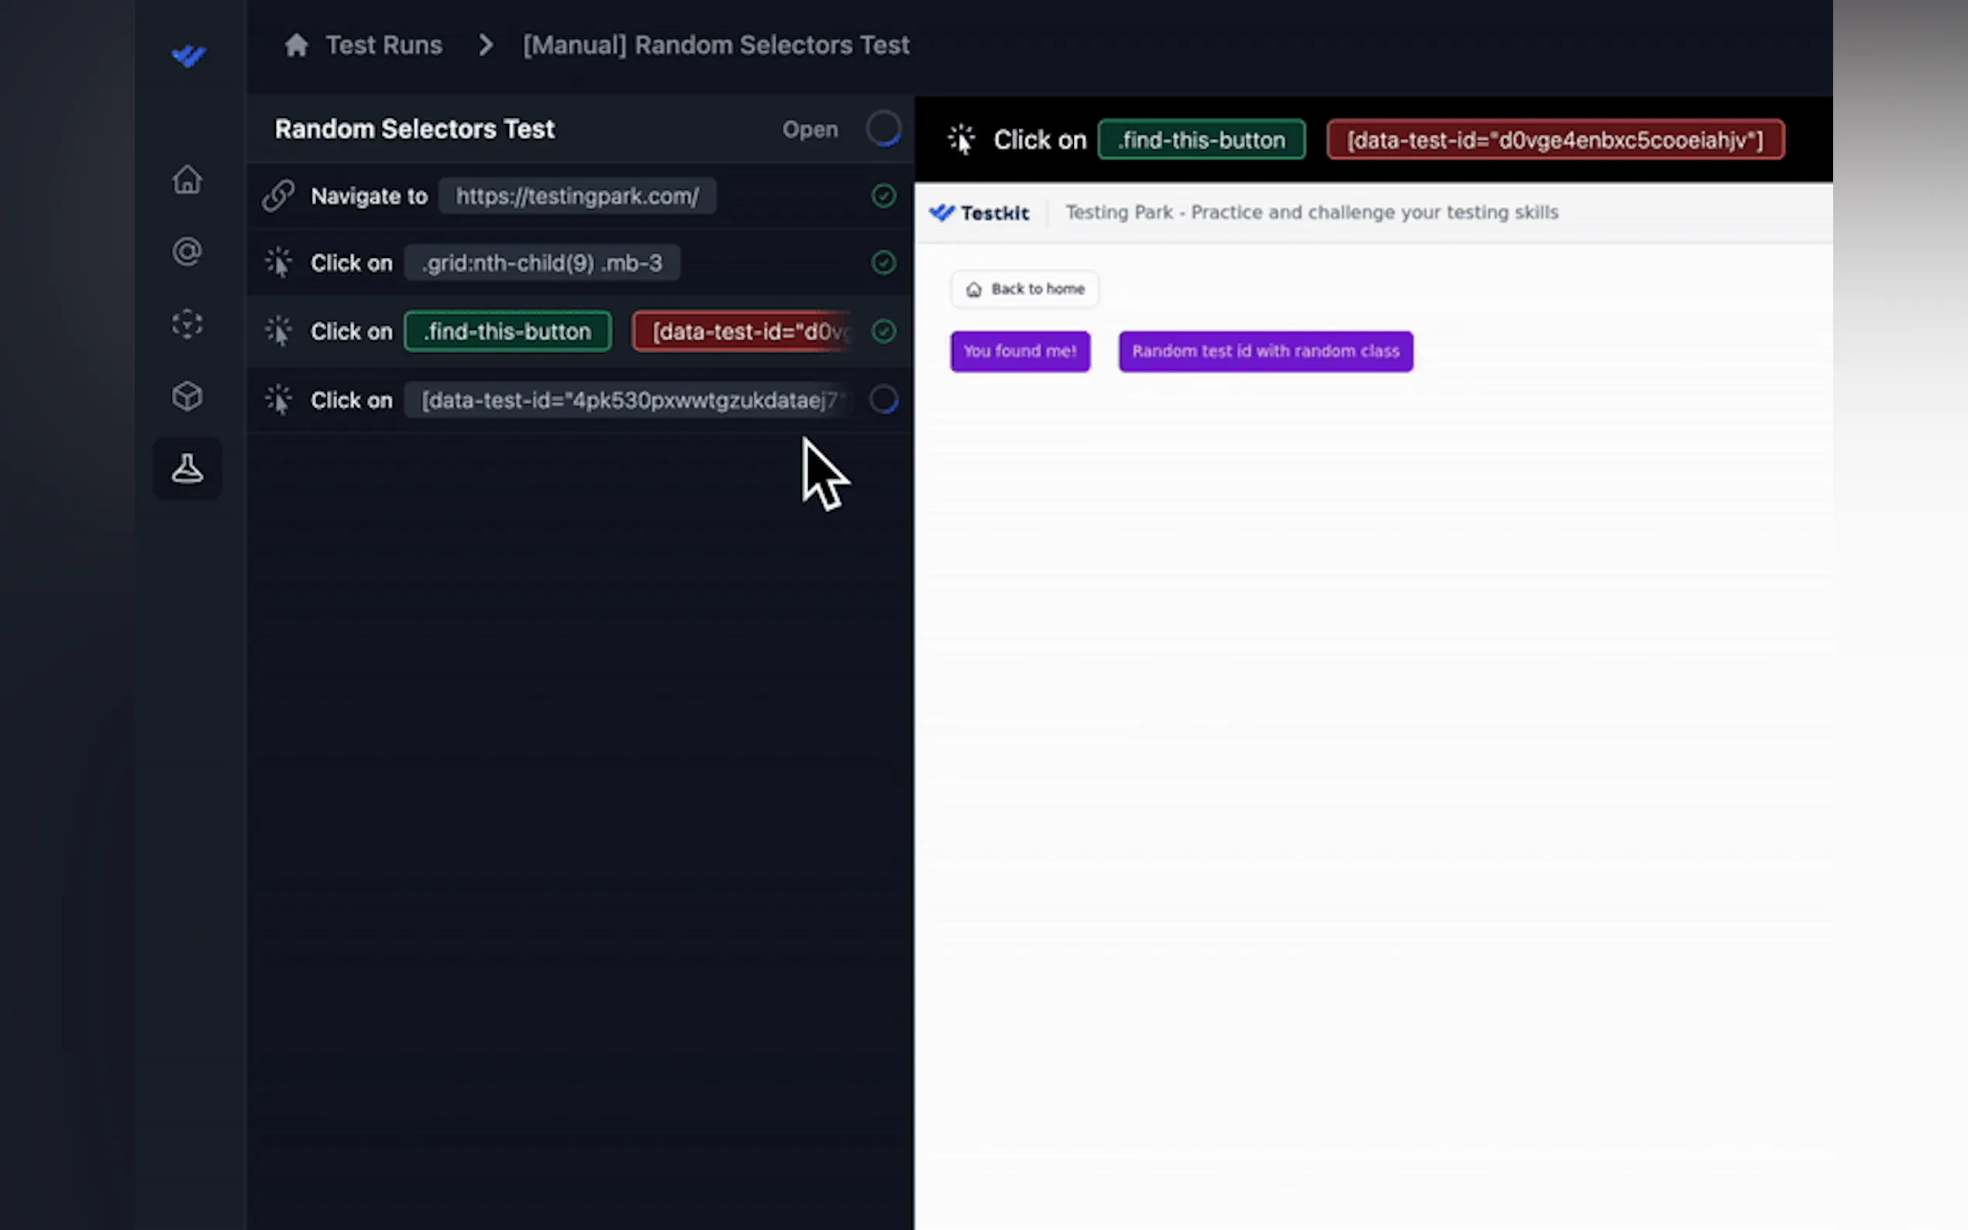Click green check of .grid:nth-child(9) step
Screen dimensions: 1968x1230
pos(883,263)
